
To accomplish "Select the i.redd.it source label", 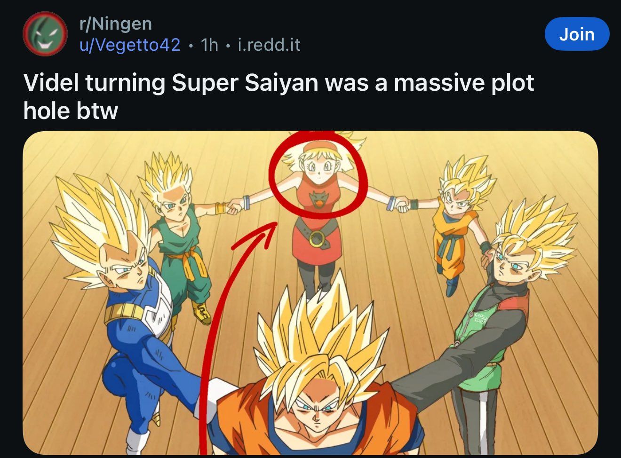I will (271, 46).
